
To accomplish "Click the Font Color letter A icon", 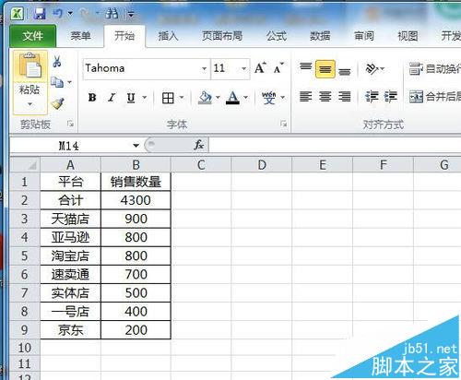I will (x=232, y=98).
